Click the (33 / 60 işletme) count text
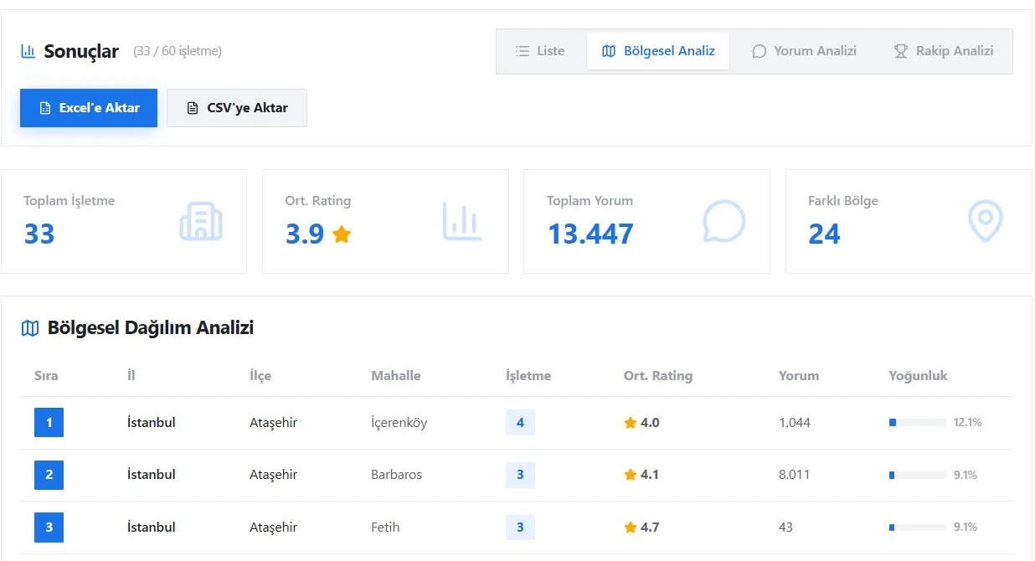The height and width of the screenshot is (561, 1035). 178,51
